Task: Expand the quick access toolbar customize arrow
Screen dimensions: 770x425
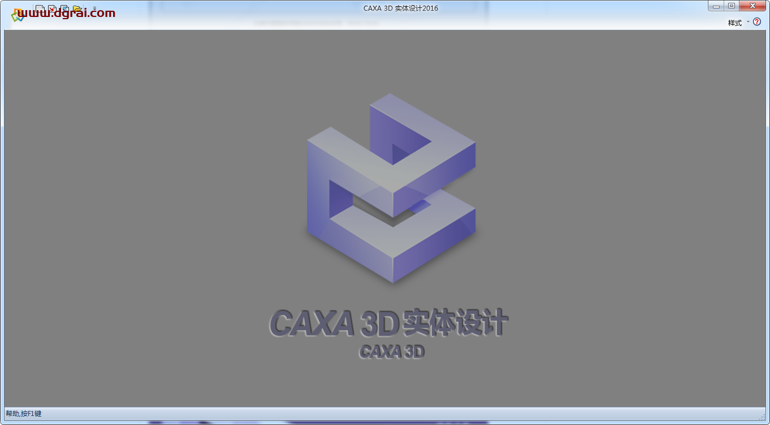Action: 94,8
